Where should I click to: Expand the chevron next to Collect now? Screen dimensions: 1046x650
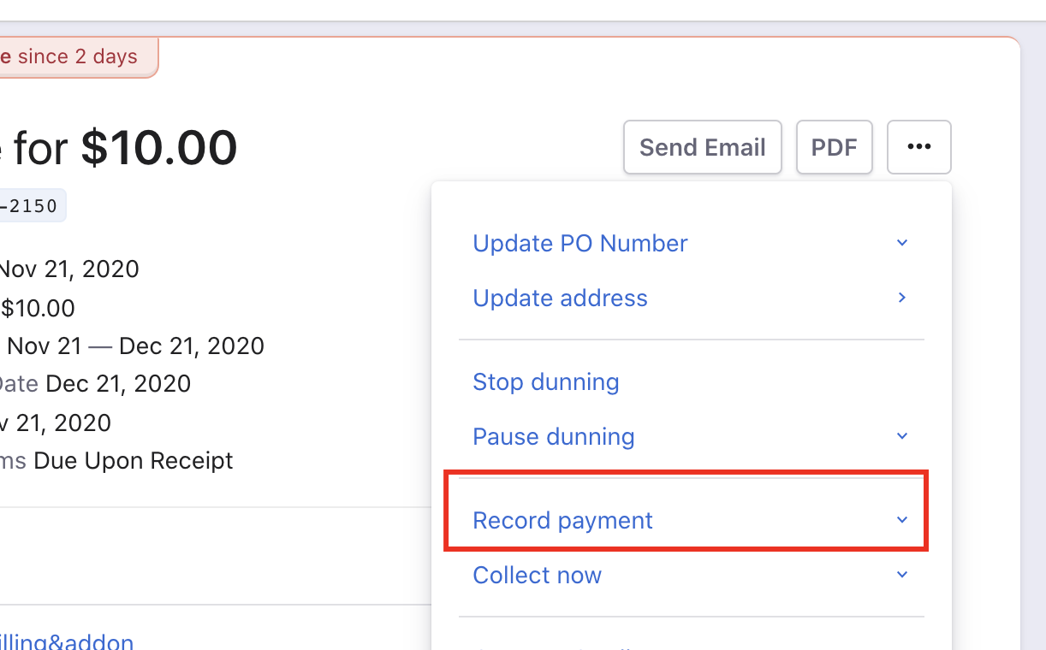[901, 576]
